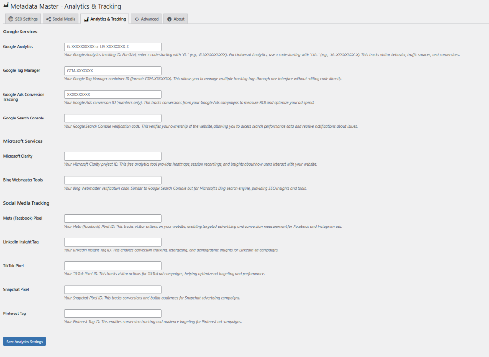Click the Google Tag Manager container ID description
The height and width of the screenshot is (357, 489).
point(203,79)
